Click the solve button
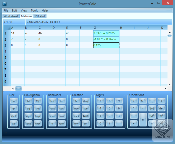Viewport: 175px width, 144px height. 28,123
